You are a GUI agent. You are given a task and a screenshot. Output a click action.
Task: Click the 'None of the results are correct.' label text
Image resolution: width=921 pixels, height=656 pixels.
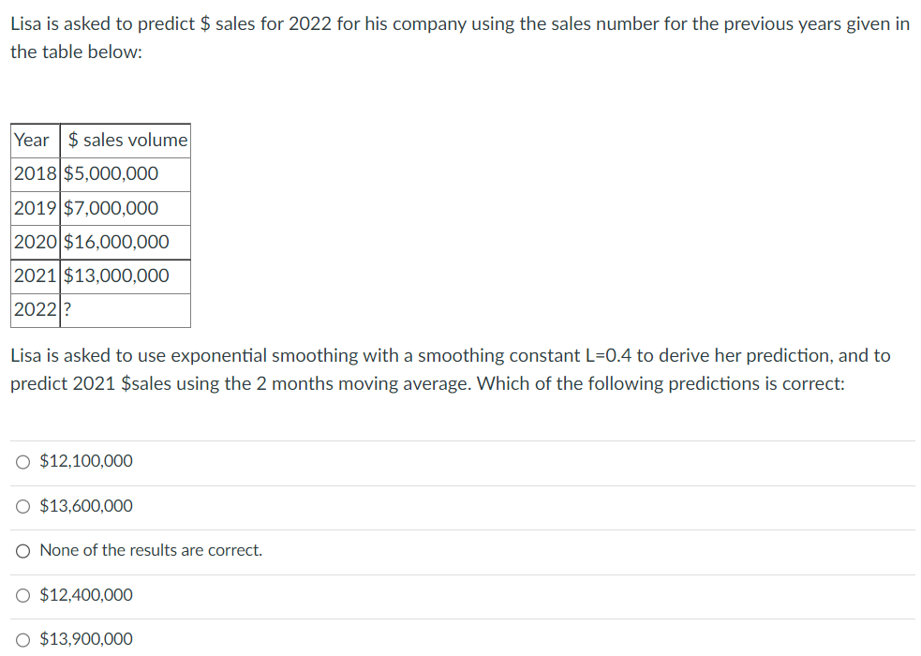click(151, 551)
